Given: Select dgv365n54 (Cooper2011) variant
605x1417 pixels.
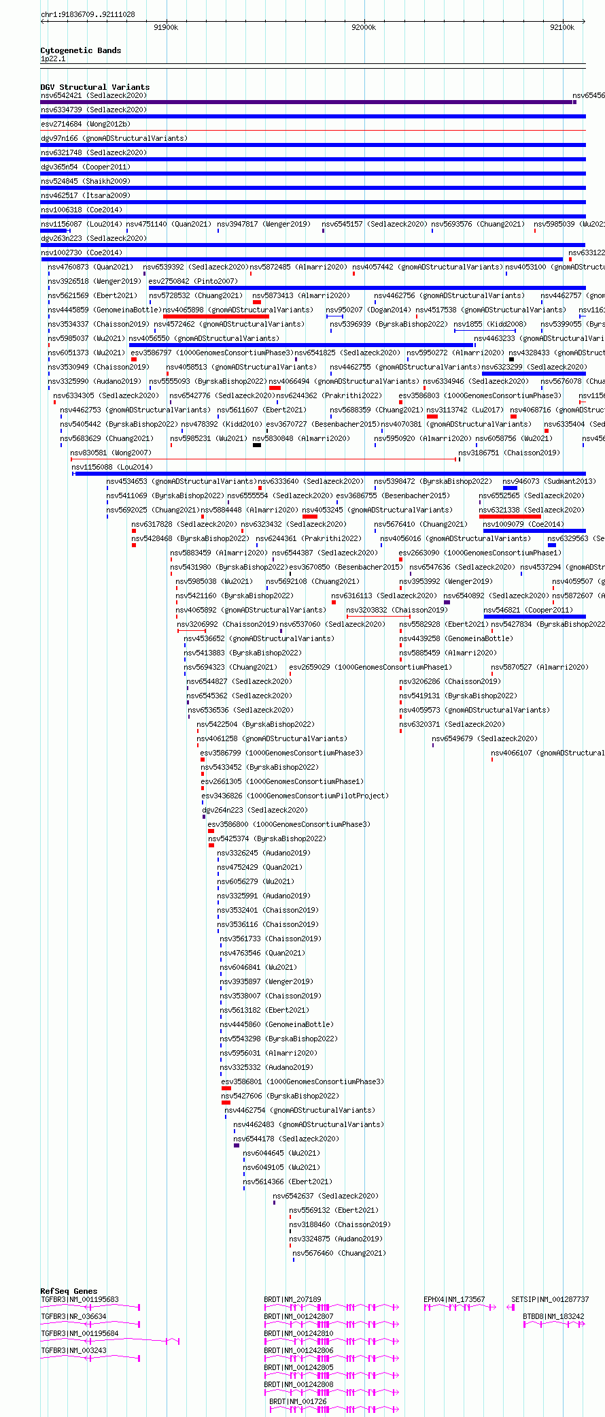Looking at the screenshot, I should click(313, 174).
